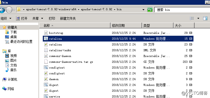Screen dimensions: 210x98
Task: Open the view options dropdown arrow
Action: pos(198,18)
